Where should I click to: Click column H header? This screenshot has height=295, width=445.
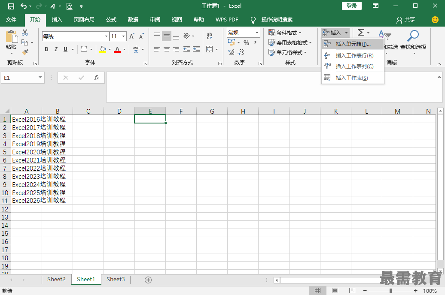click(x=243, y=111)
